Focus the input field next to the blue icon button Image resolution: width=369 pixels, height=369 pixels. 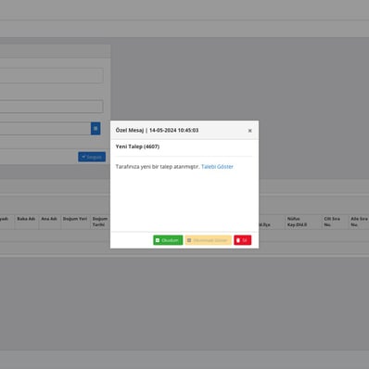click(45, 129)
